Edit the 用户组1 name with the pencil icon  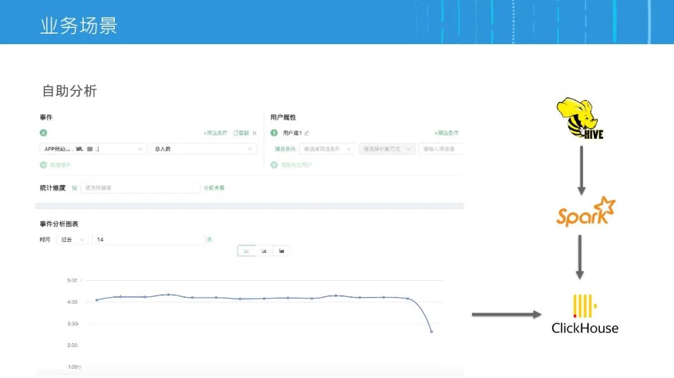tap(306, 133)
